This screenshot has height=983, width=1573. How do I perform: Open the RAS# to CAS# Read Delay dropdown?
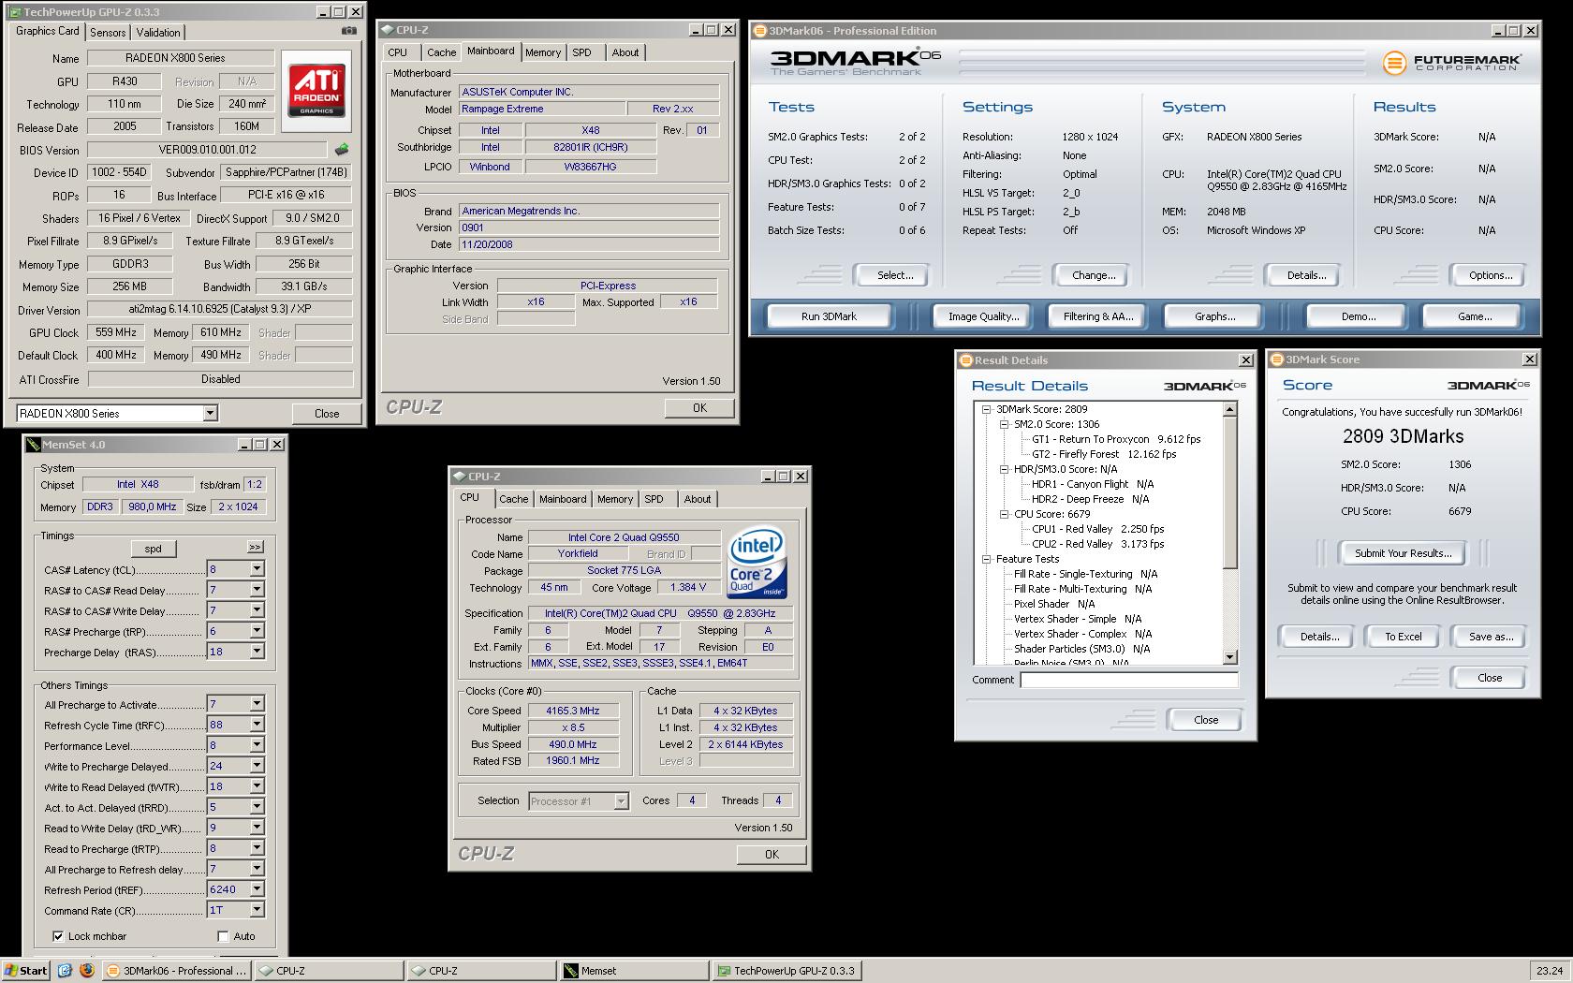point(257,590)
